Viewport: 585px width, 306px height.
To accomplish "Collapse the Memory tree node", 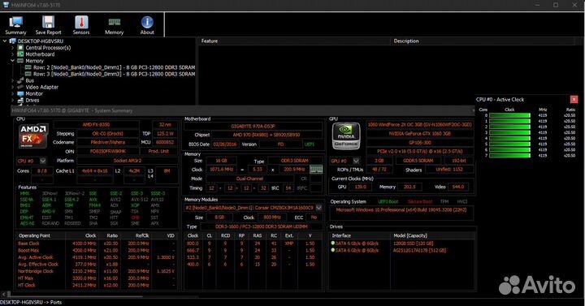I will [x=13, y=61].
